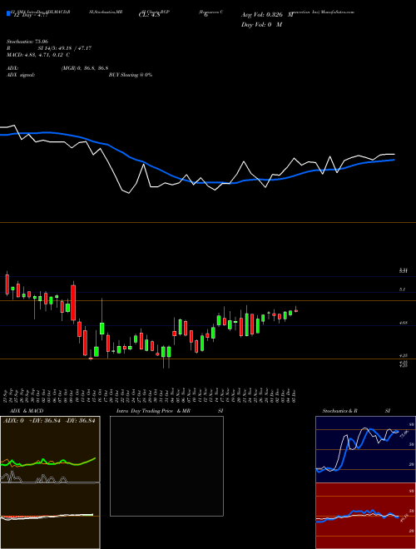Open the empty intraday trading price panel
Image resolution: width=416 pixels, height=549 pixels.
pyautogui.click(x=166, y=466)
